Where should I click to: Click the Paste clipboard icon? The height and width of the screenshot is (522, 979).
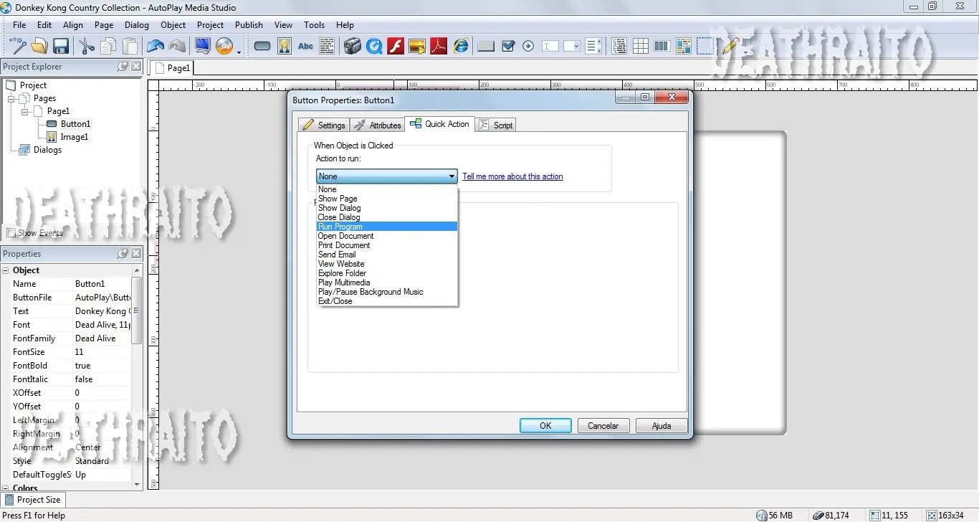130,47
